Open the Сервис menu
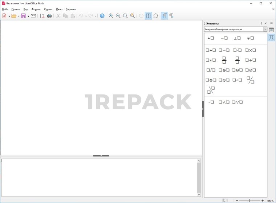 pyautogui.click(x=48, y=9)
